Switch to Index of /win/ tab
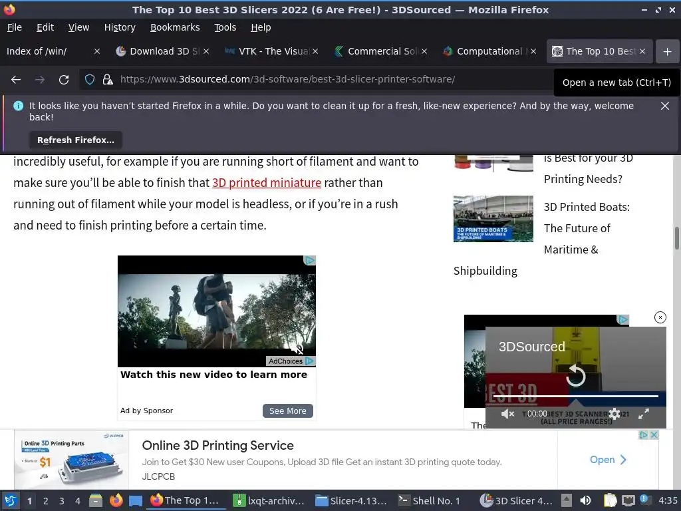 [48, 51]
